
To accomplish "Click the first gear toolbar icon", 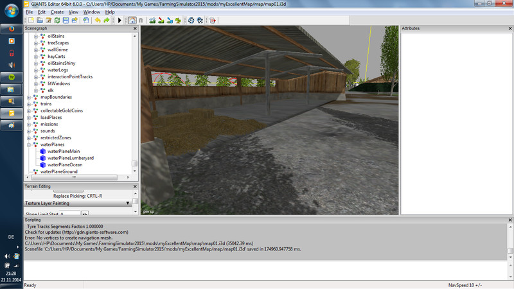I will [x=191, y=21].
